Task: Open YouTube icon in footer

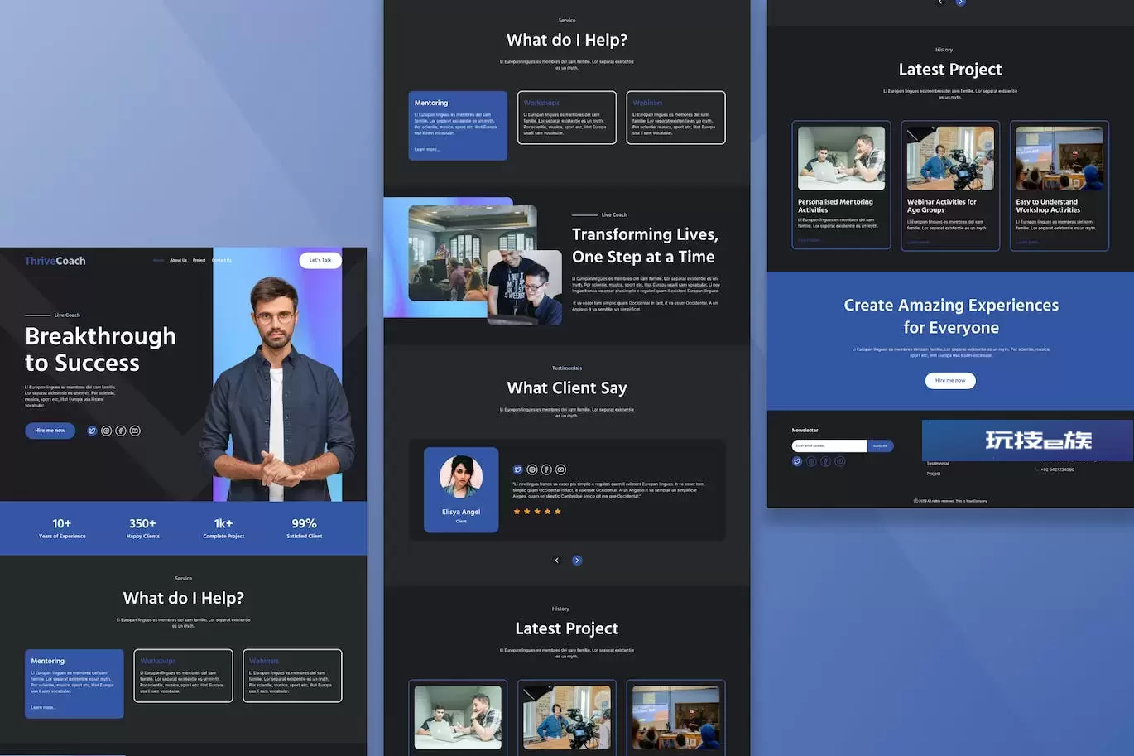Action: pos(840,461)
